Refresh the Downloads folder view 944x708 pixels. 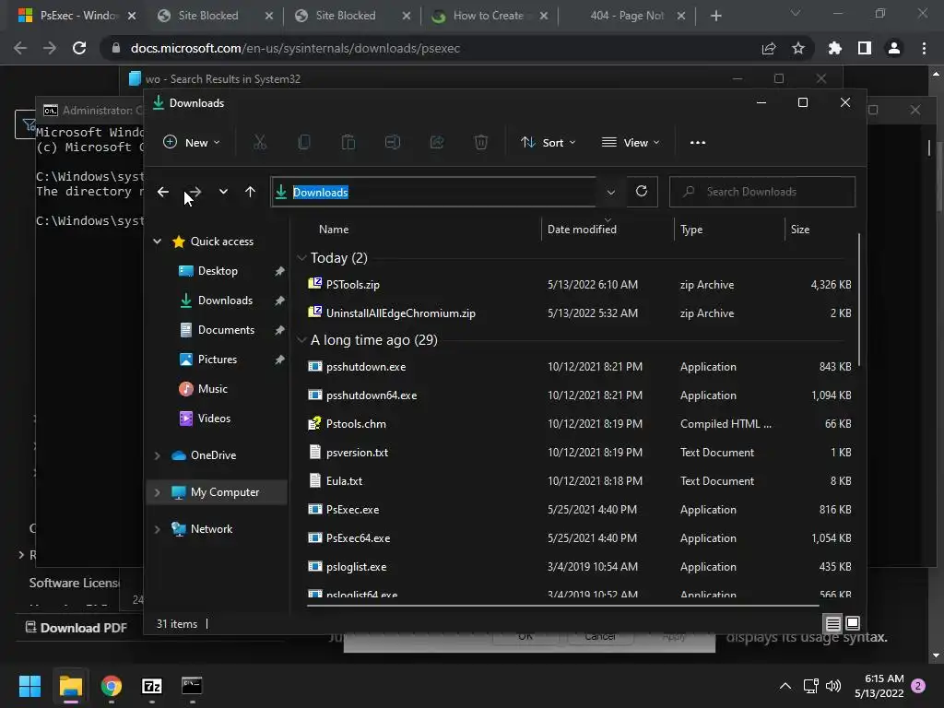click(x=642, y=192)
